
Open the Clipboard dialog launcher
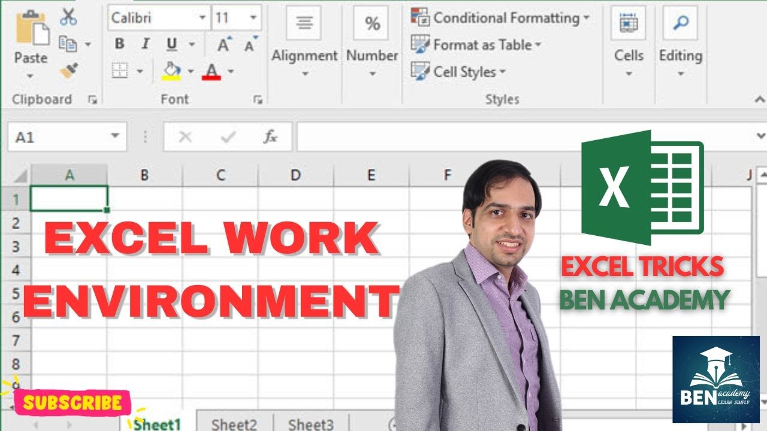click(92, 100)
